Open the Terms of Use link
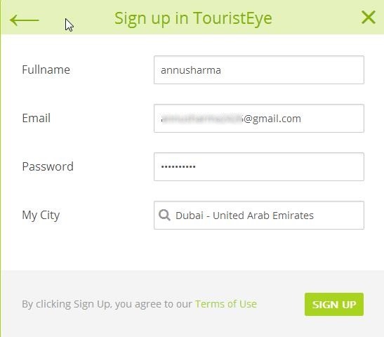The width and height of the screenshot is (384, 337). (226, 304)
